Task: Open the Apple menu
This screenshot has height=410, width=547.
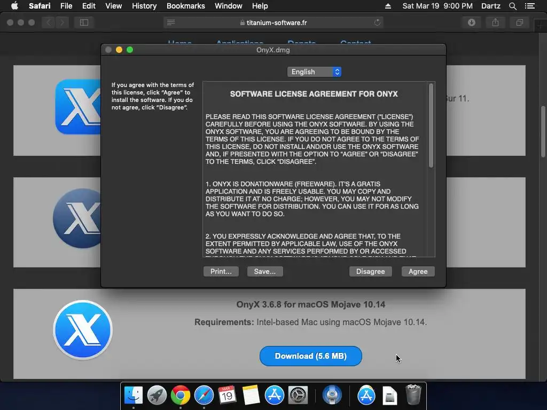Action: (14, 6)
